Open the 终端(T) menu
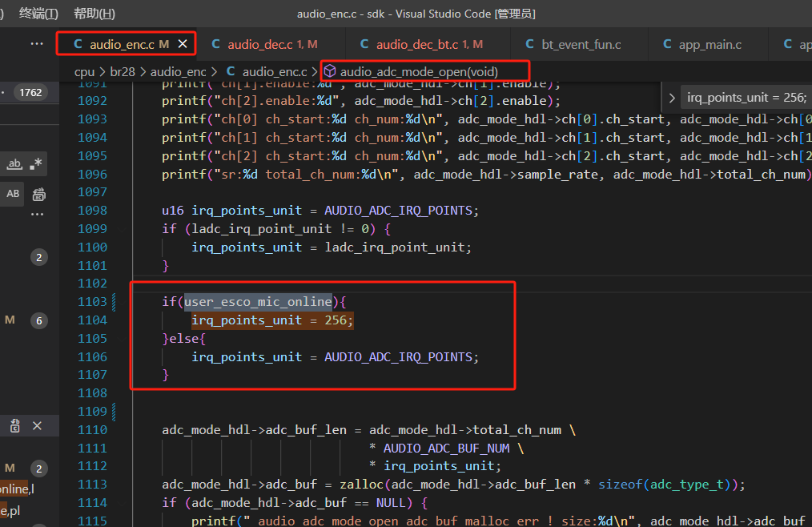Viewport: 812px width, 527px height. [39, 14]
